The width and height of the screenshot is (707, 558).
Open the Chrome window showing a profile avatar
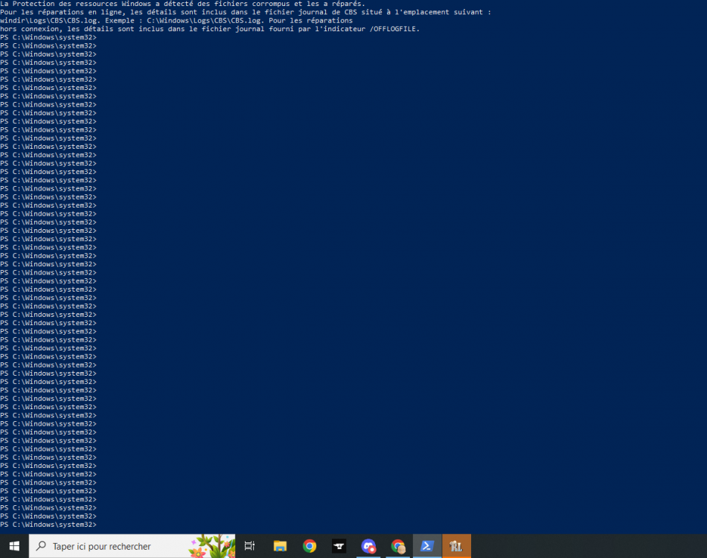397,546
